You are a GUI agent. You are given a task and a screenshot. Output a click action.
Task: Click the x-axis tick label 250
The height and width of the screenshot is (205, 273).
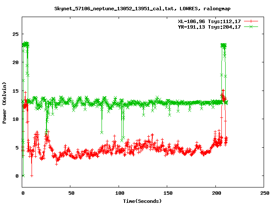coord(265,193)
